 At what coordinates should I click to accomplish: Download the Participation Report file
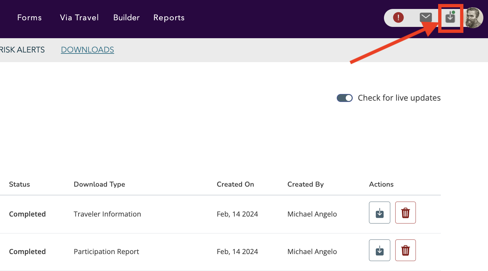coord(380,250)
